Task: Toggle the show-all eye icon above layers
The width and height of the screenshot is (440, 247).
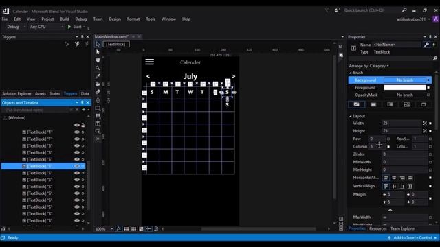Action: point(76,125)
